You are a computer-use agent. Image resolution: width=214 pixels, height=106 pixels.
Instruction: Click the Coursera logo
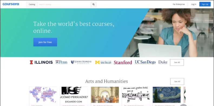[x=11, y=4]
